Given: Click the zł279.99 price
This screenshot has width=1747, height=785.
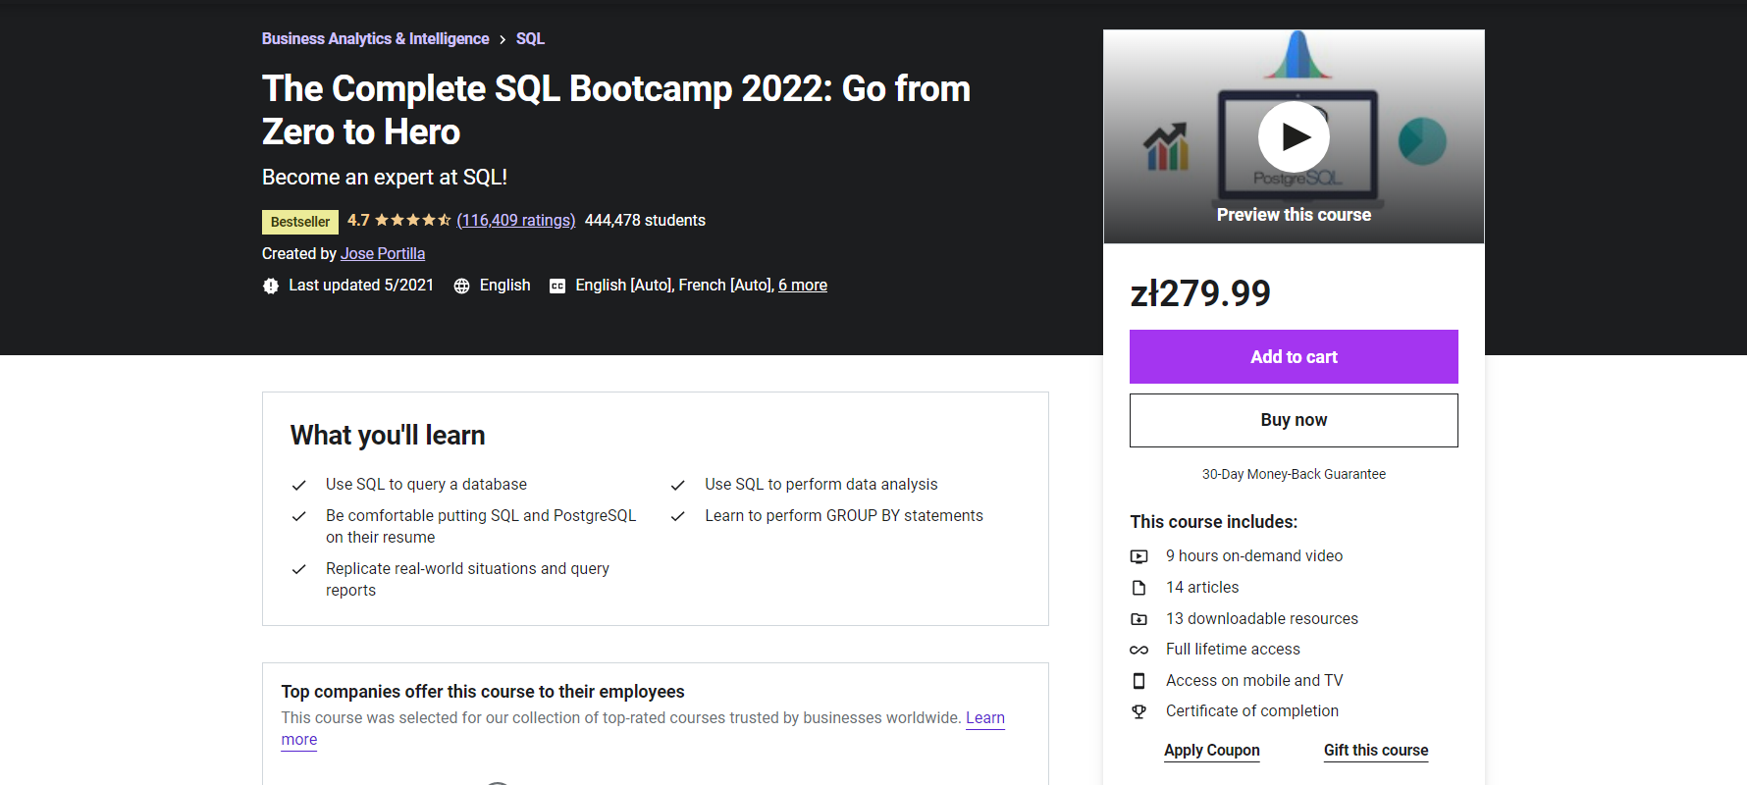Looking at the screenshot, I should 1200,292.
